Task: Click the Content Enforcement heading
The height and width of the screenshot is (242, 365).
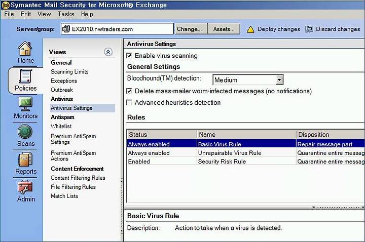Action: 77,169
